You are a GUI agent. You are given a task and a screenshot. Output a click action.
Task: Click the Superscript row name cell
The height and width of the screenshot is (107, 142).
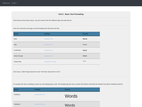tap(17, 62)
